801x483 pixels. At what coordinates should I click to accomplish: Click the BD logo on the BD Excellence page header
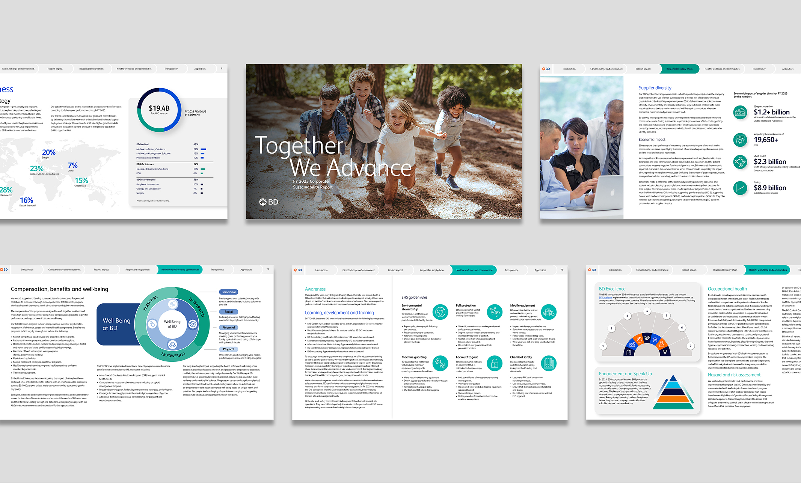point(592,270)
